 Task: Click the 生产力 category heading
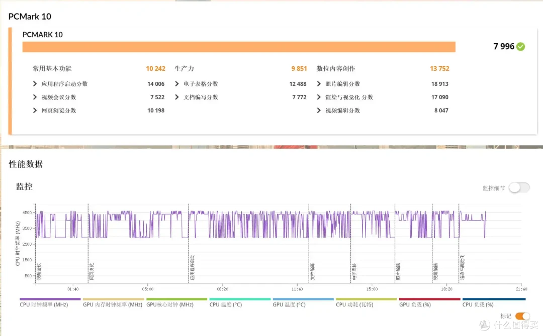[184, 69]
